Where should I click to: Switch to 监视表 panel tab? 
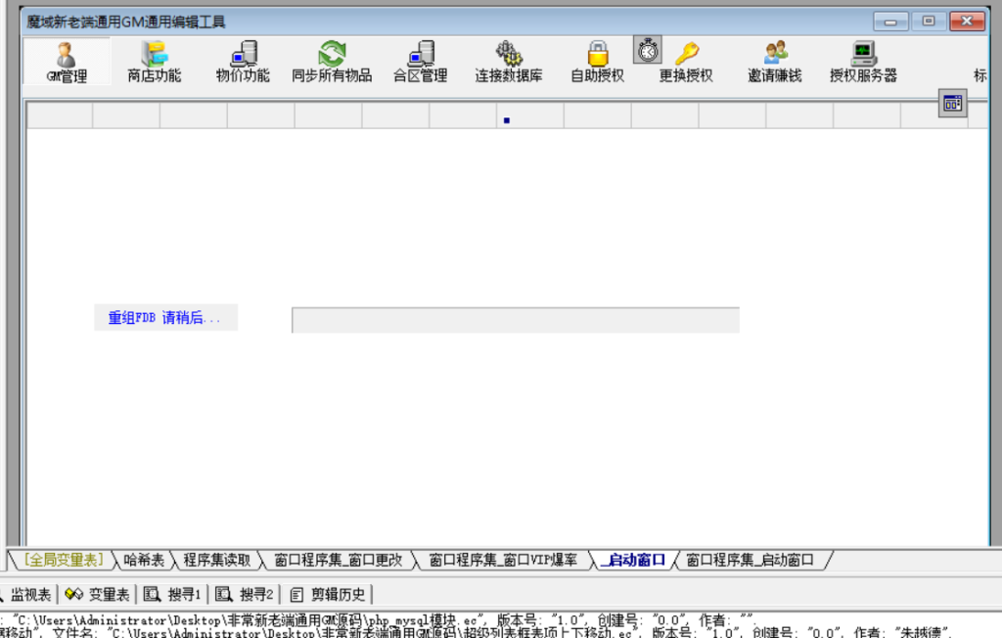28,595
